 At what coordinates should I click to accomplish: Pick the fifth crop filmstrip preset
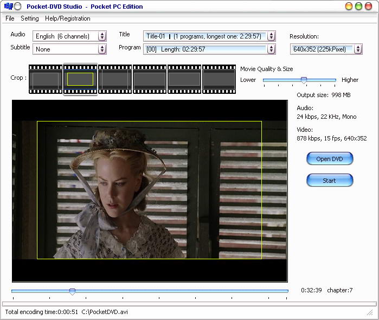tap(184, 79)
